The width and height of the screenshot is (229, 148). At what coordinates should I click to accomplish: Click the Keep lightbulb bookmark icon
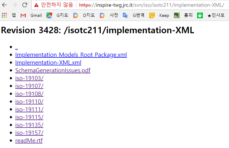coord(152,15)
